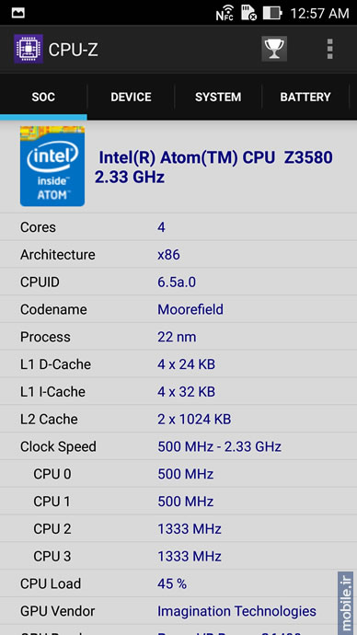Tap the CPU-Z app logo icon
The height and width of the screenshot is (635, 357).
coord(29,49)
